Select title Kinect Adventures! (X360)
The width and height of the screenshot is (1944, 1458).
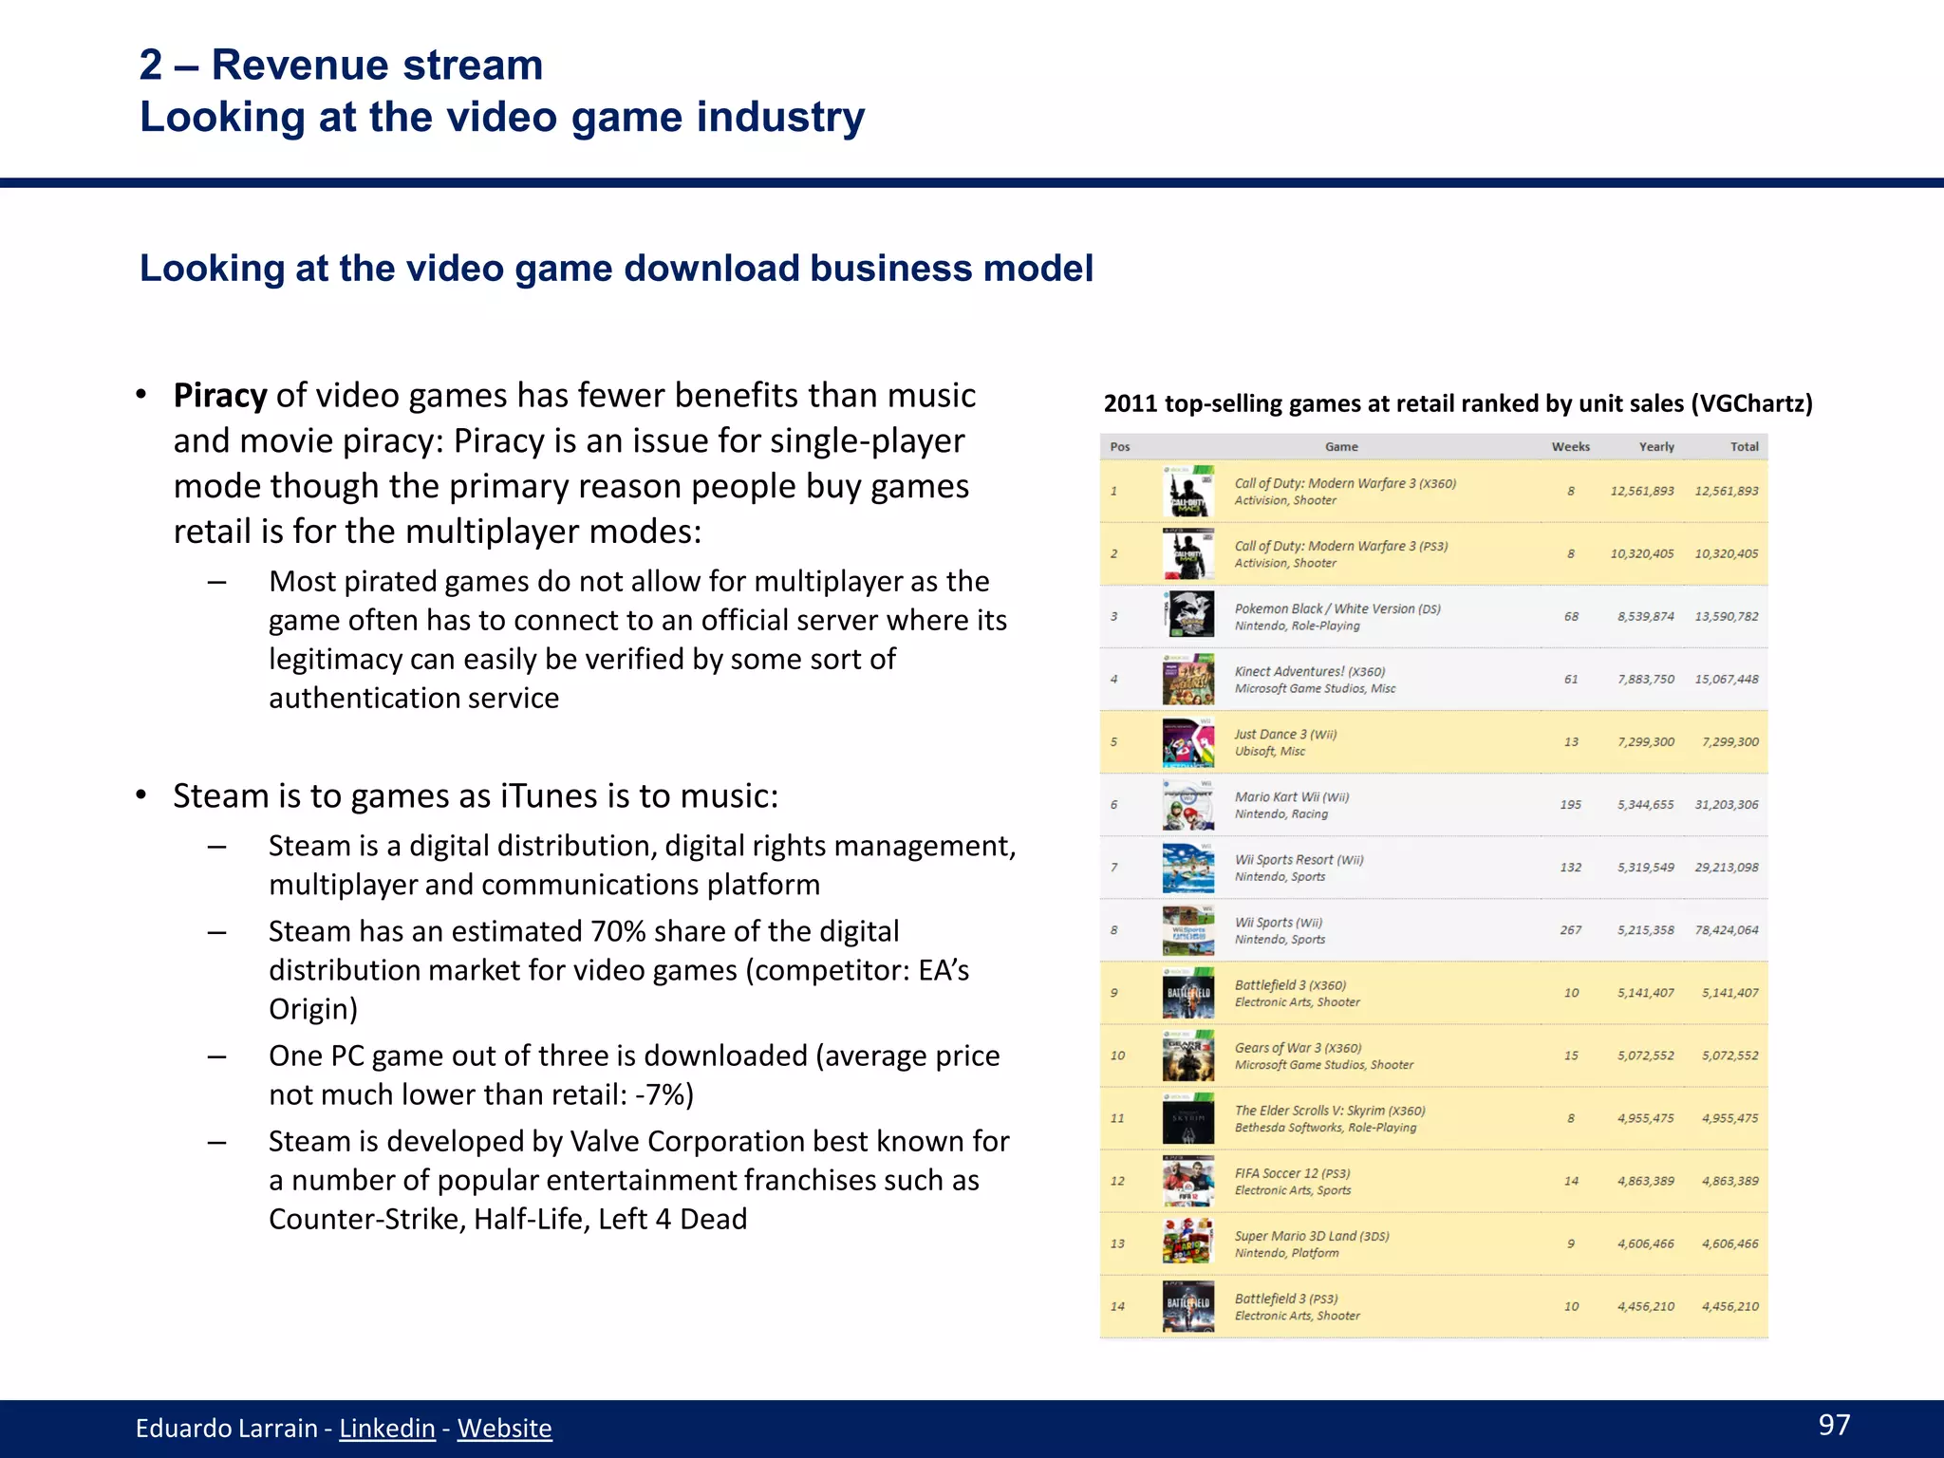tap(1310, 671)
